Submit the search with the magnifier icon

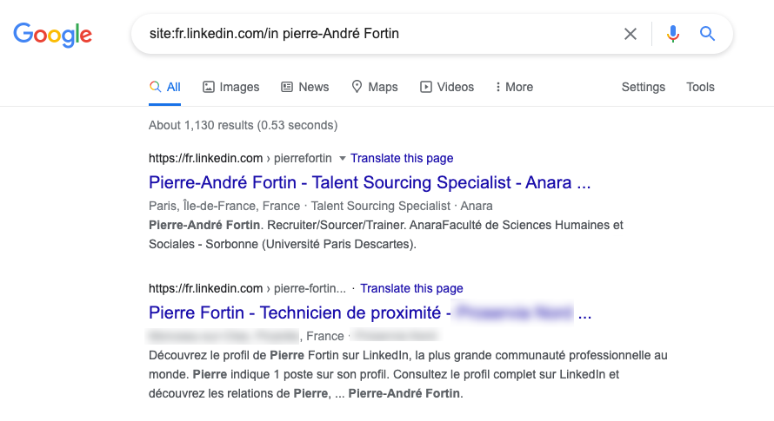707,34
